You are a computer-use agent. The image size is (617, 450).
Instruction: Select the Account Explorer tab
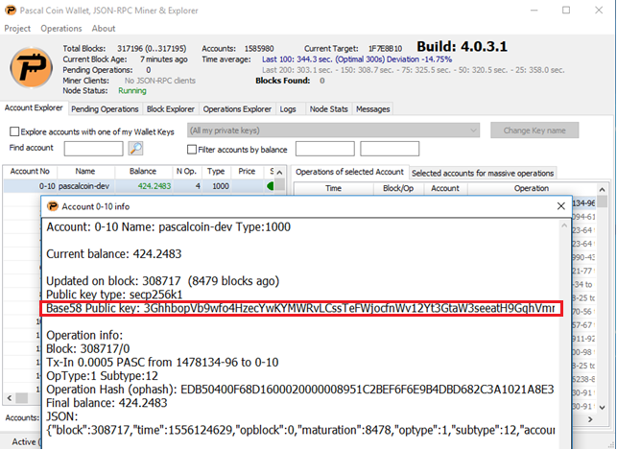[x=34, y=107]
